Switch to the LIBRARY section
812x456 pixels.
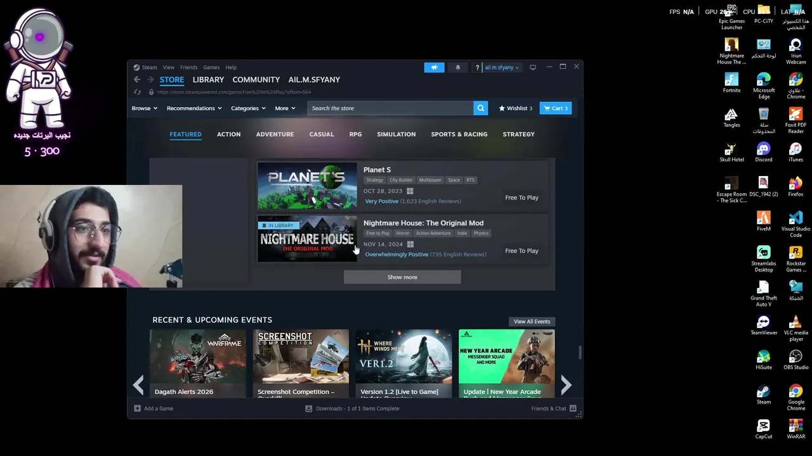tap(208, 80)
